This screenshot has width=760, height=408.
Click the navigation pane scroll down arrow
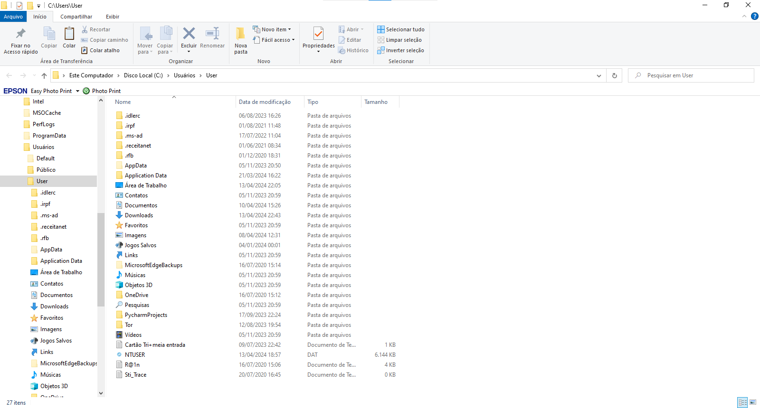point(101,393)
